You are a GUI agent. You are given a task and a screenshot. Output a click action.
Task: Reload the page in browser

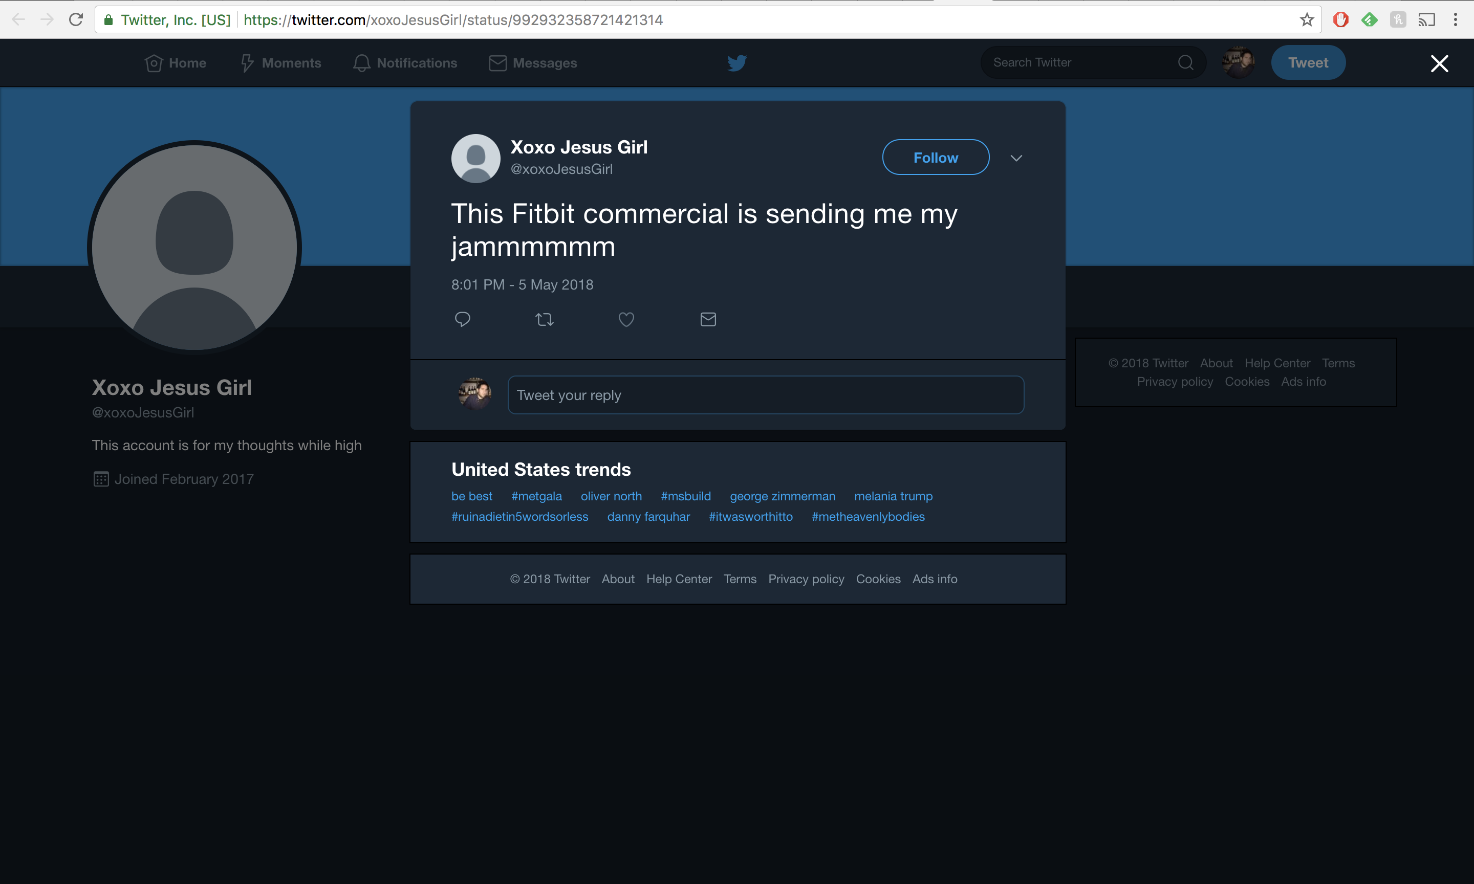click(x=76, y=19)
